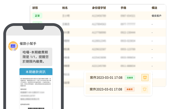Click the 備註 column header
Viewport: 175px width, 109px height.
tap(154, 8)
